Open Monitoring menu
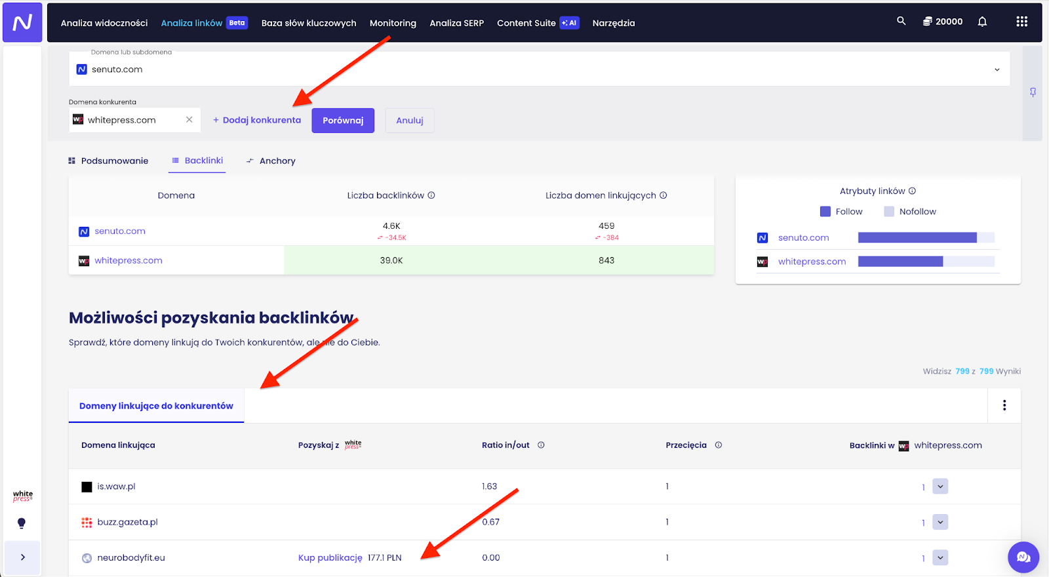 pyautogui.click(x=393, y=23)
